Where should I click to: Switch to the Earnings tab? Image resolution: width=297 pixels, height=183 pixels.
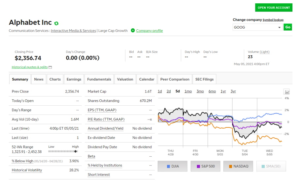(x=74, y=79)
